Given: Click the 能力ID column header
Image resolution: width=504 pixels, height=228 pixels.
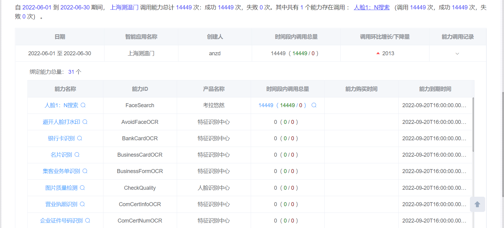Looking at the screenshot, I should point(140,89).
